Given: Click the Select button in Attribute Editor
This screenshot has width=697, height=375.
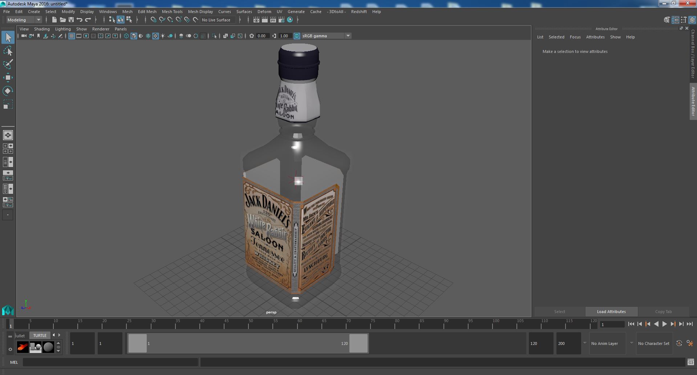Looking at the screenshot, I should tap(559, 312).
